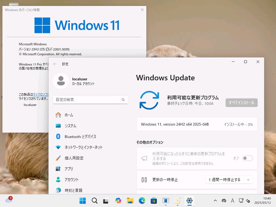The image size is (276, 207).
Task: Click the 時刻と言語 clock globe icon
Action: point(58,190)
